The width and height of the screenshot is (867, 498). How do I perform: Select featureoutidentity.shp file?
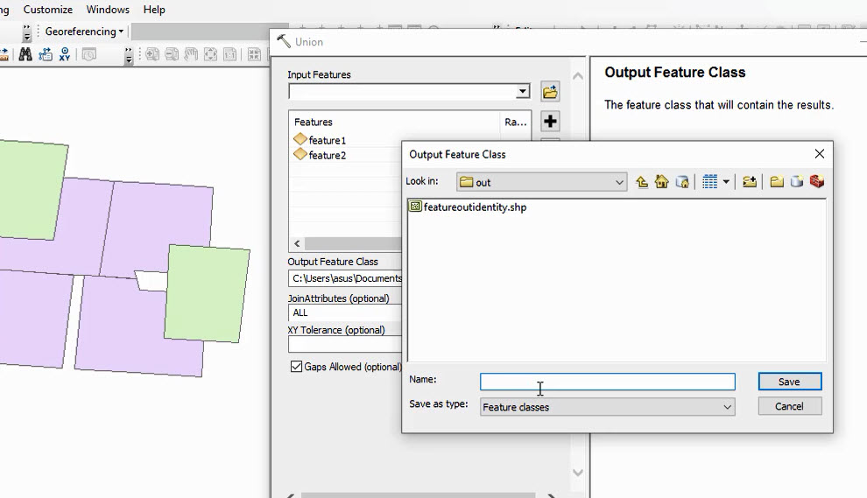click(x=475, y=207)
